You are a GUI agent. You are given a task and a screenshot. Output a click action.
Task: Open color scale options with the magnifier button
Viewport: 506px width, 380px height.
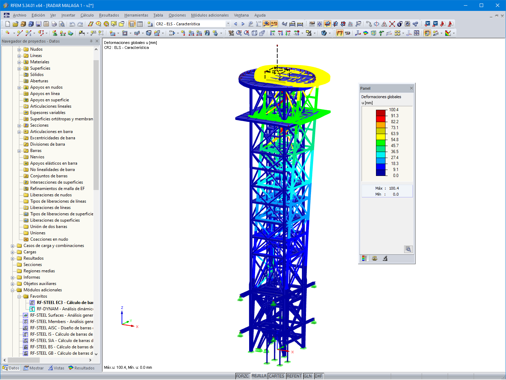pyautogui.click(x=408, y=249)
